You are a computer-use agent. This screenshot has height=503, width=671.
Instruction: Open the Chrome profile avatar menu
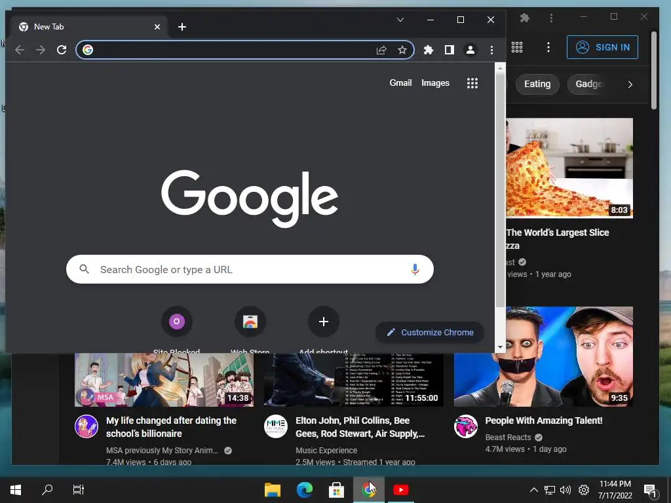pyautogui.click(x=470, y=50)
